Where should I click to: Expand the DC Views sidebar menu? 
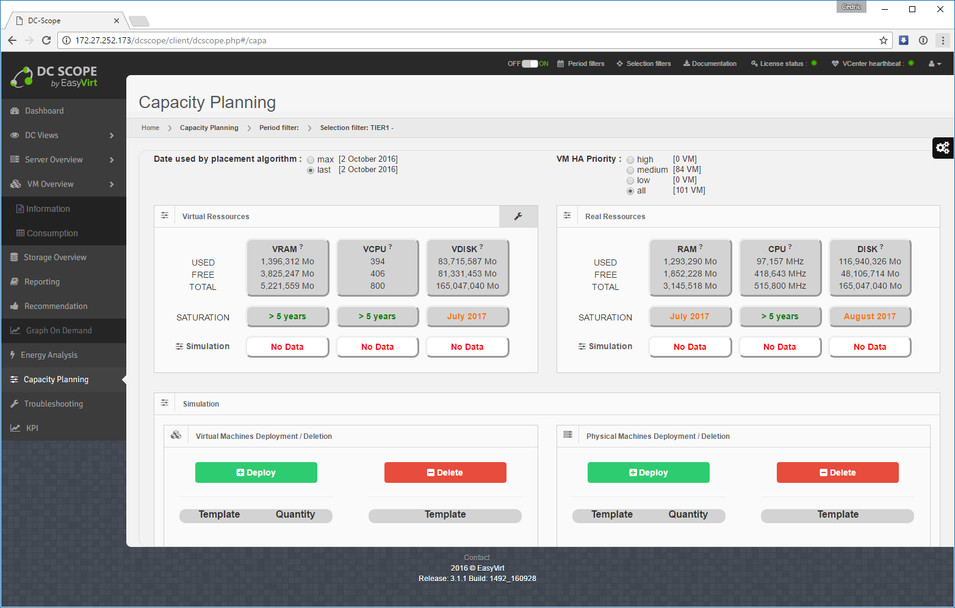pos(63,136)
